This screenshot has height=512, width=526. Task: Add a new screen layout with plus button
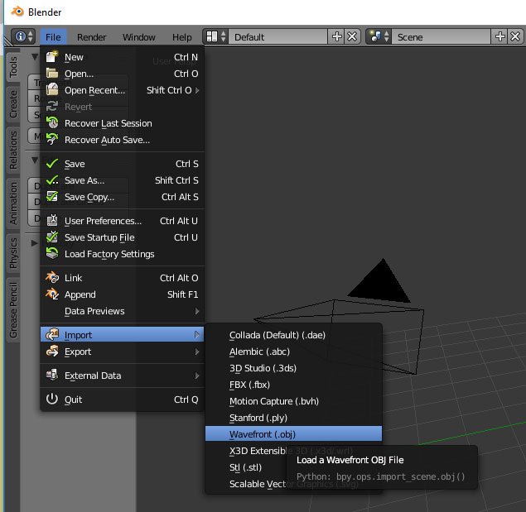[336, 36]
